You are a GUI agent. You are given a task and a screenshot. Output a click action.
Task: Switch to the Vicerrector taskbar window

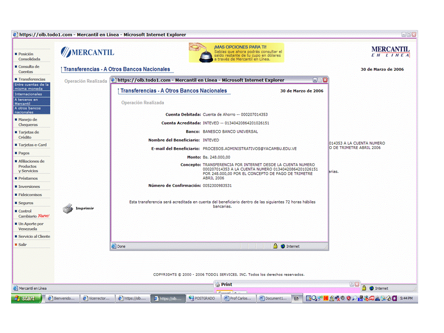(97, 298)
